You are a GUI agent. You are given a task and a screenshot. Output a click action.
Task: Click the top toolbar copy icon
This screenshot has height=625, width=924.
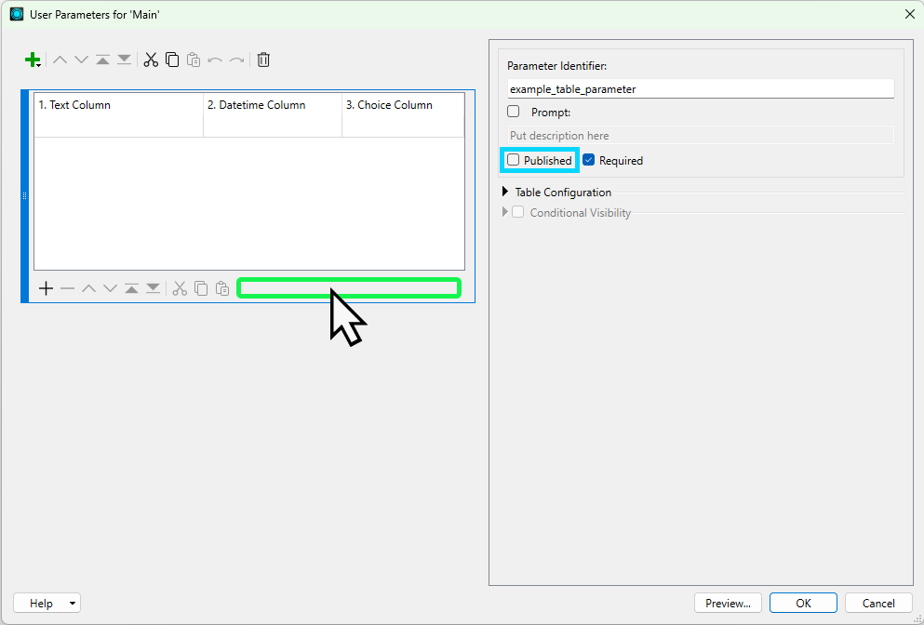[172, 60]
